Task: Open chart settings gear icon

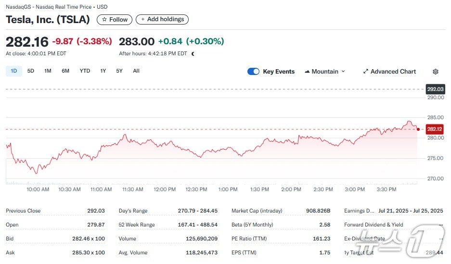Action: click(x=435, y=72)
